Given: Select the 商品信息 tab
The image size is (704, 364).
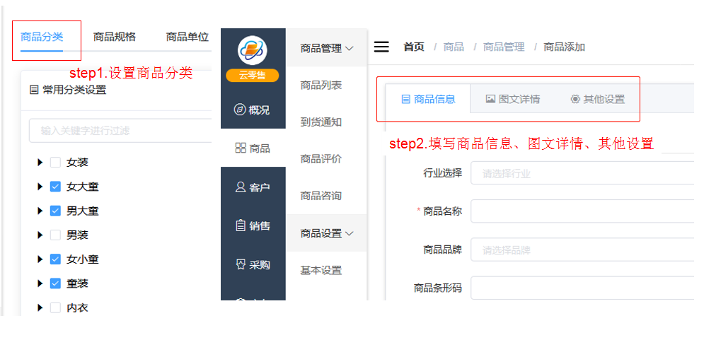Looking at the screenshot, I should (428, 99).
